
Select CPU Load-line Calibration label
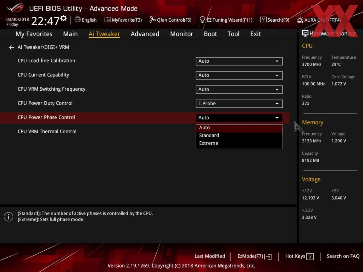point(46,61)
